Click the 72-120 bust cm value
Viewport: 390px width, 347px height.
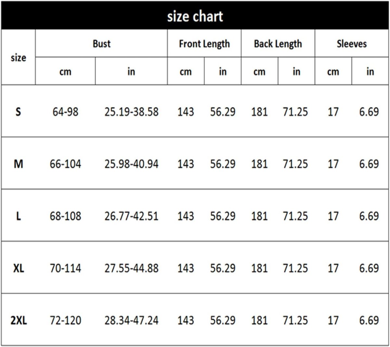coord(65,321)
